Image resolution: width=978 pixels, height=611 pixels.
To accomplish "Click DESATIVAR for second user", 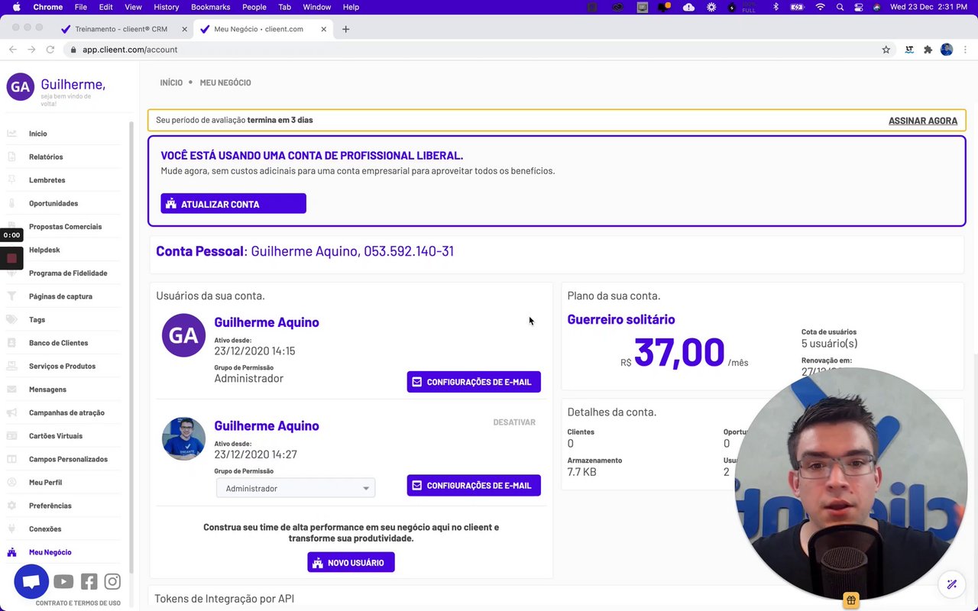I will pos(514,422).
